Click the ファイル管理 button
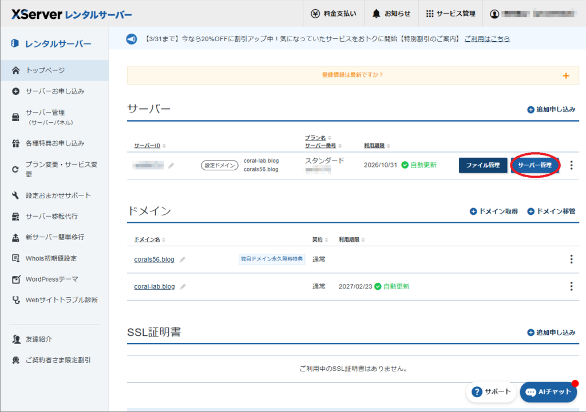The image size is (586, 412). [483, 165]
